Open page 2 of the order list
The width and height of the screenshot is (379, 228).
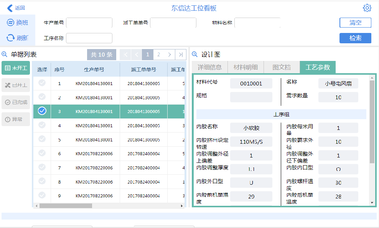point(158,54)
